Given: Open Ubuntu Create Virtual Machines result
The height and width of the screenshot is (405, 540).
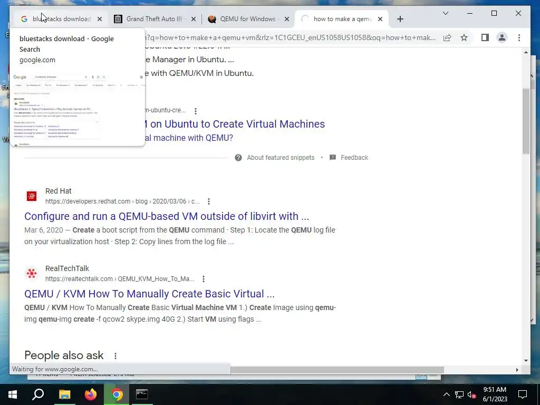Looking at the screenshot, I should (x=234, y=124).
